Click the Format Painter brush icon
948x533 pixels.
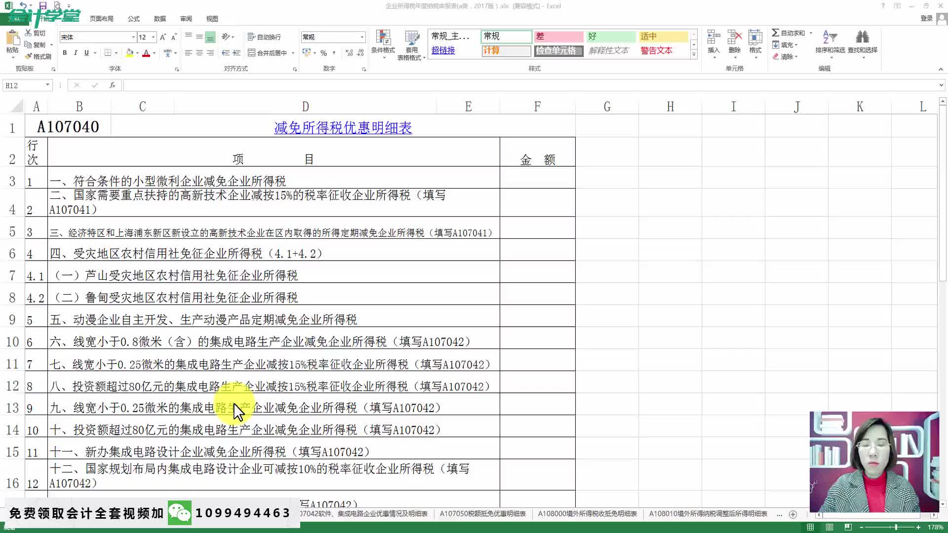pos(29,56)
